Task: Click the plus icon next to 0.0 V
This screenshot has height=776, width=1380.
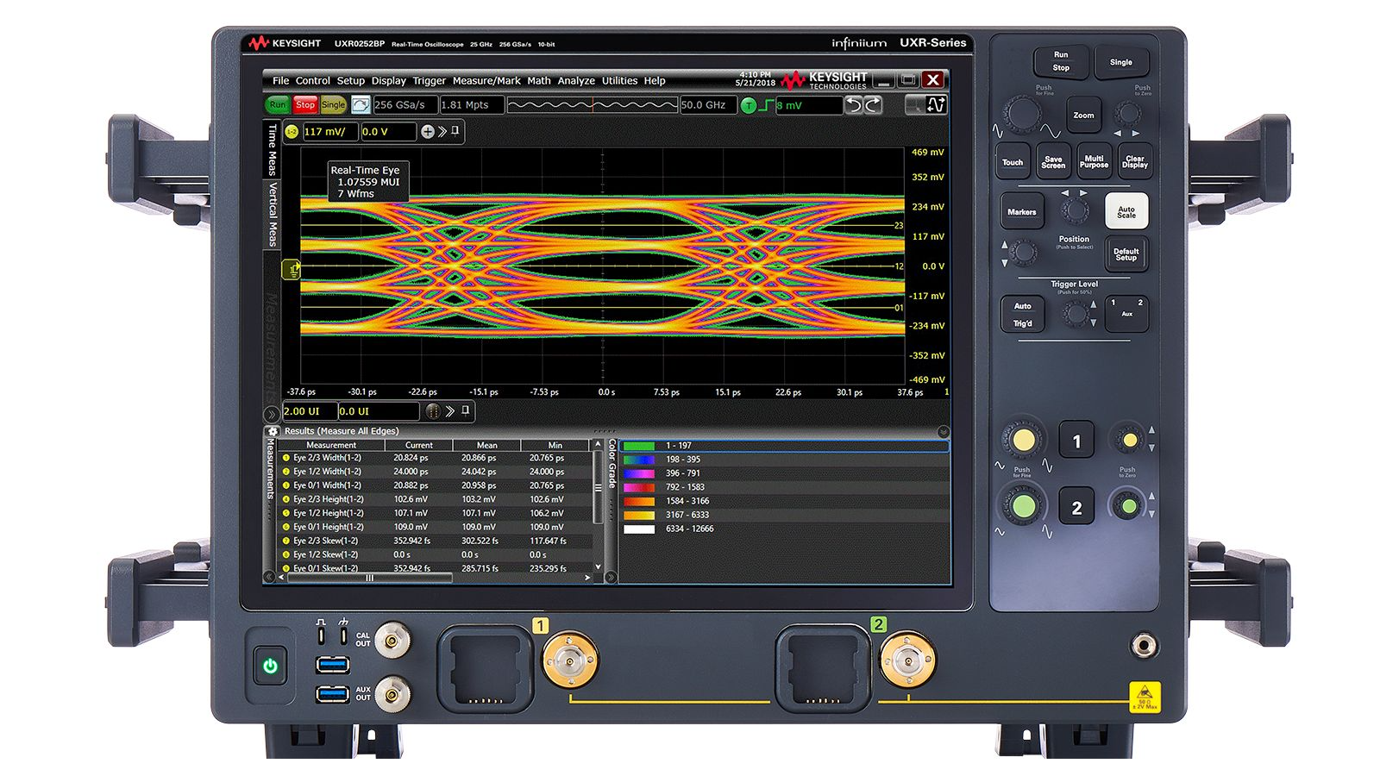Action: 427,132
